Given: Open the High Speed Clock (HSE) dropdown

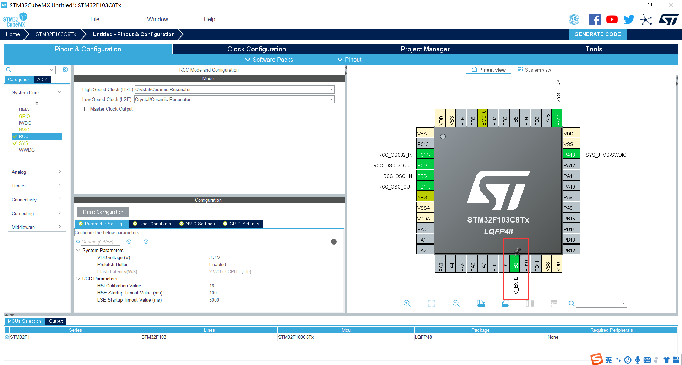Looking at the screenshot, I should [234, 90].
